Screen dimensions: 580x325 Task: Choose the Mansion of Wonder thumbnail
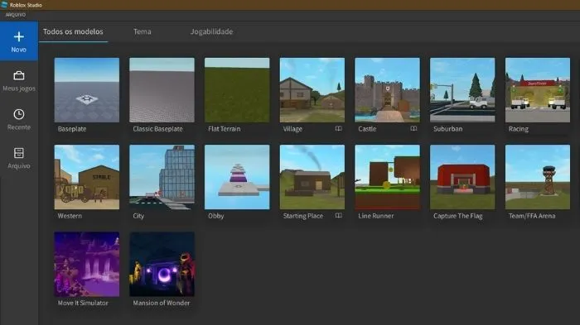click(x=162, y=264)
